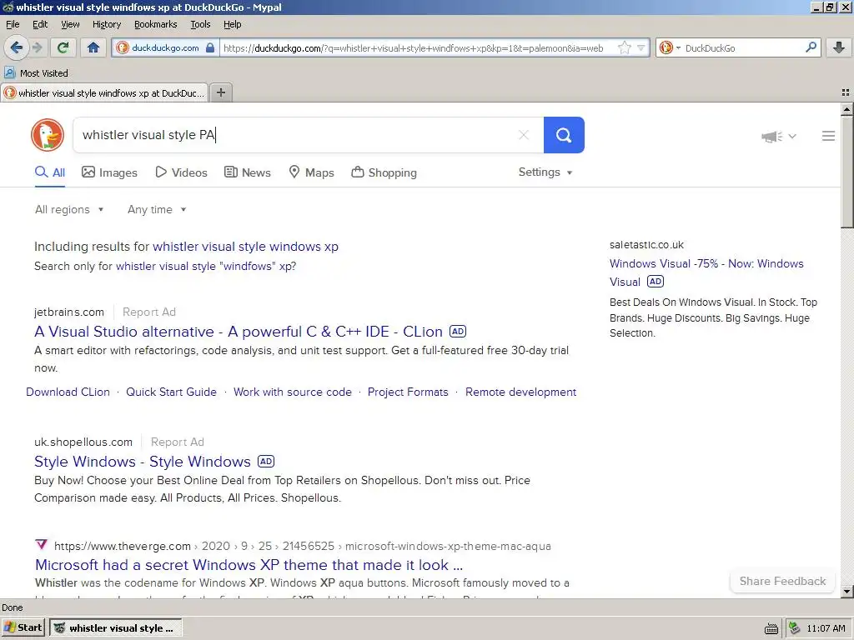The height and width of the screenshot is (640, 854).
Task: Switch to the News tab
Action: coord(247,172)
